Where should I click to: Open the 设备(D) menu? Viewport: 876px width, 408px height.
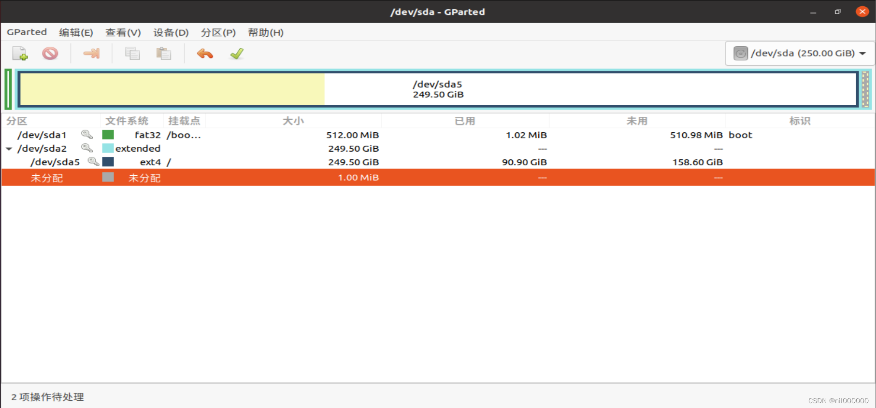tap(171, 32)
